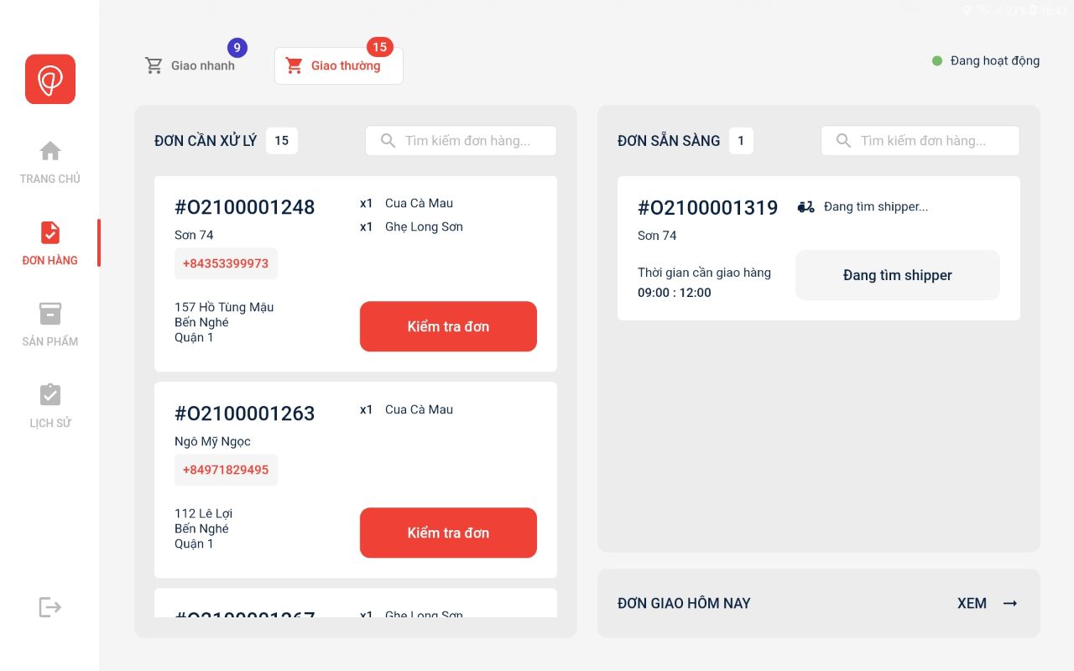This screenshot has height=671, width=1074.
Task: Click the Xem arrow icon
Action: (x=1010, y=603)
